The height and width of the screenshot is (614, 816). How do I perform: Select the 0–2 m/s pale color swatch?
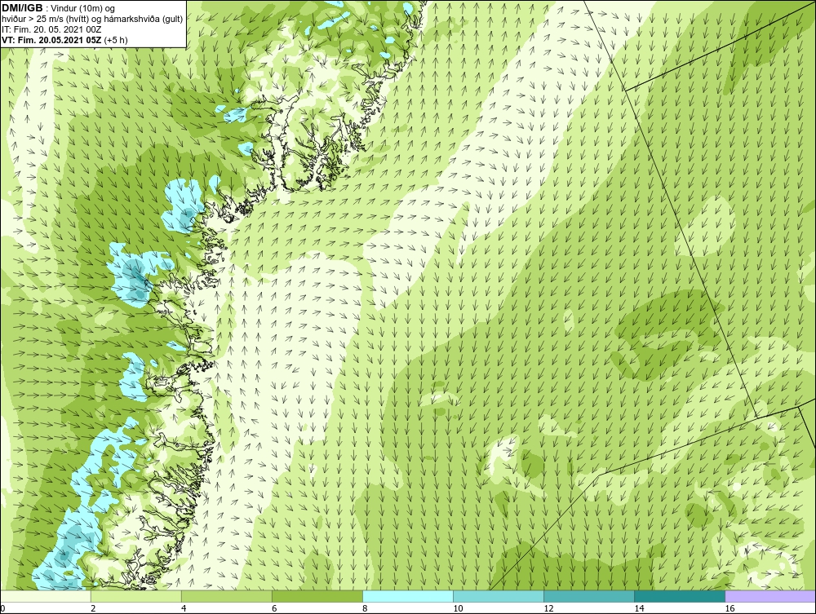(46, 596)
